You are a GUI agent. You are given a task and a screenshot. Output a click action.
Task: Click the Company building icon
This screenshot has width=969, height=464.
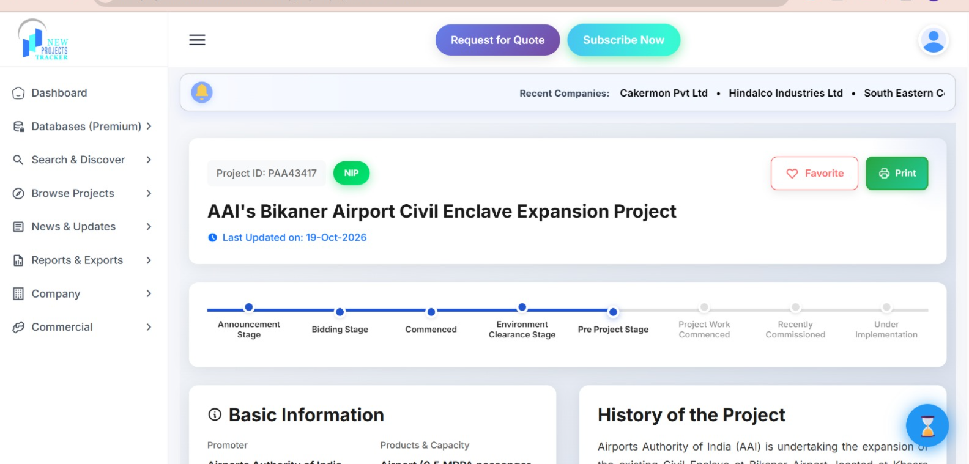click(18, 293)
